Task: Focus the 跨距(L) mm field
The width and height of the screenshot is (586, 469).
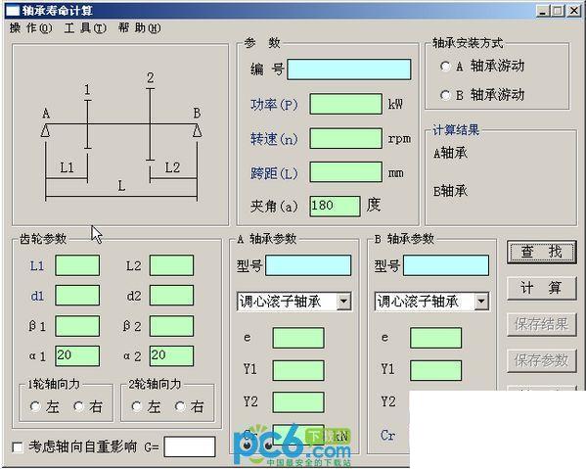Action: pos(346,172)
